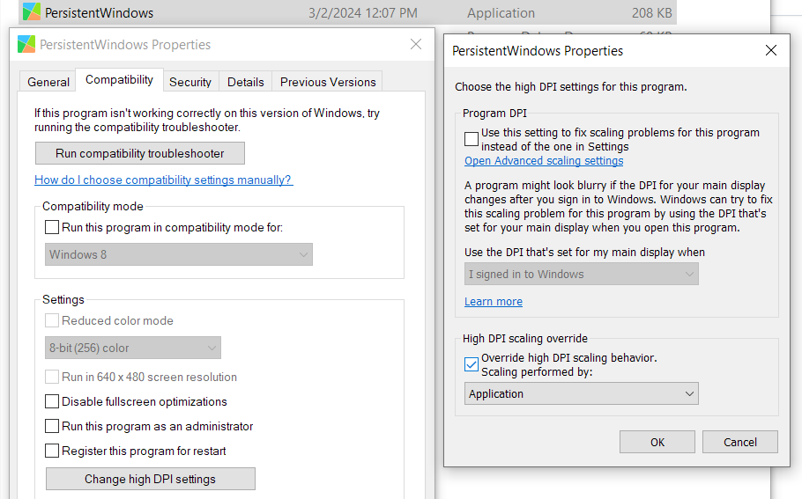Click the Learn more link
The height and width of the screenshot is (499, 802).
click(494, 301)
